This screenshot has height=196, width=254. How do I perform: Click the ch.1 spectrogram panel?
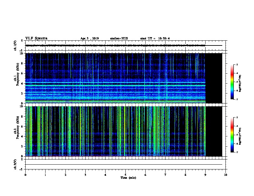tap(124, 78)
